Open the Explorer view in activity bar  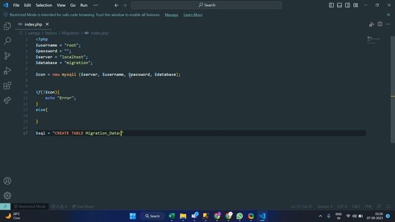[7, 26]
